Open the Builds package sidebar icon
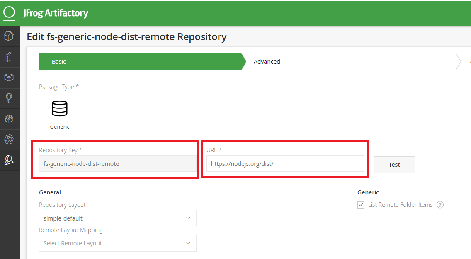471x259 pixels. point(9,119)
